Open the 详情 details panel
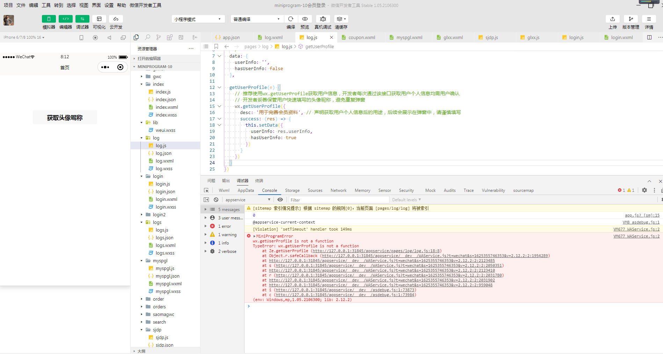 (x=649, y=19)
